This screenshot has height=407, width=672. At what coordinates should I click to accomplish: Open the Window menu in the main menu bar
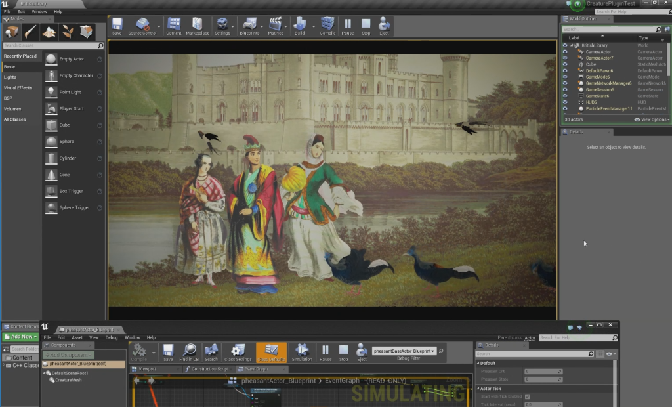pyautogui.click(x=39, y=12)
